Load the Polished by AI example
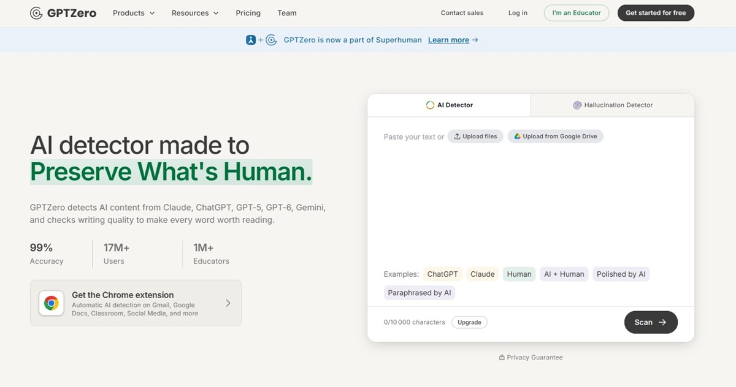The height and width of the screenshot is (387, 736). (x=621, y=274)
